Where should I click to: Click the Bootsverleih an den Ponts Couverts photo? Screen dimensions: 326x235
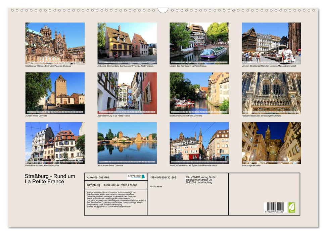pos(199,93)
